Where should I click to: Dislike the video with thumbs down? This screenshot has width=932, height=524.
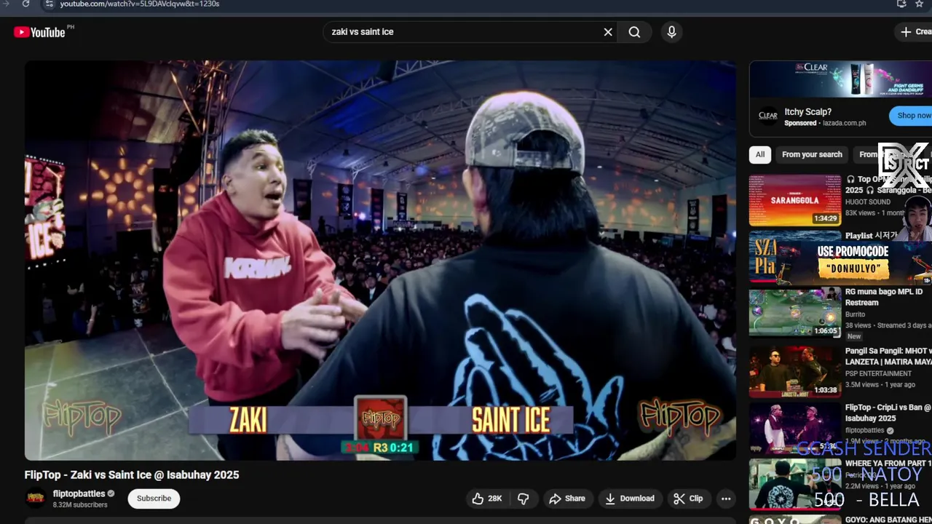(x=523, y=499)
